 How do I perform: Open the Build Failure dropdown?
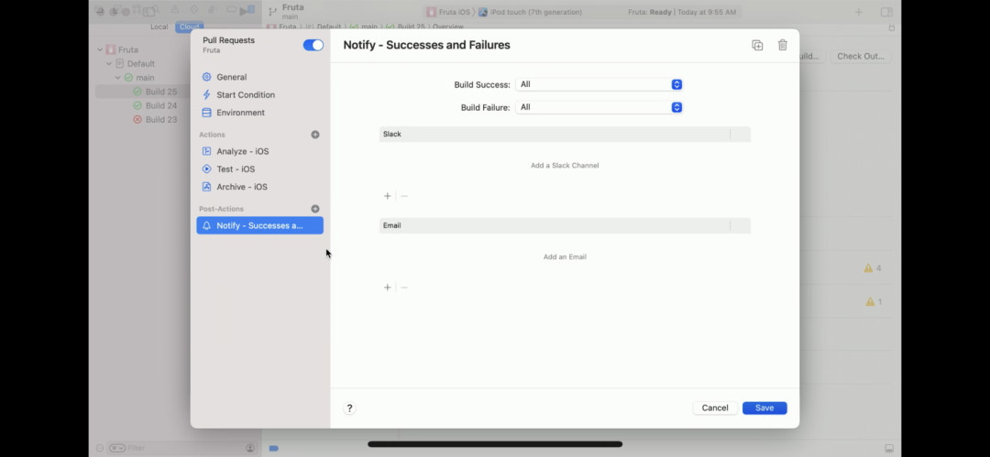599,107
